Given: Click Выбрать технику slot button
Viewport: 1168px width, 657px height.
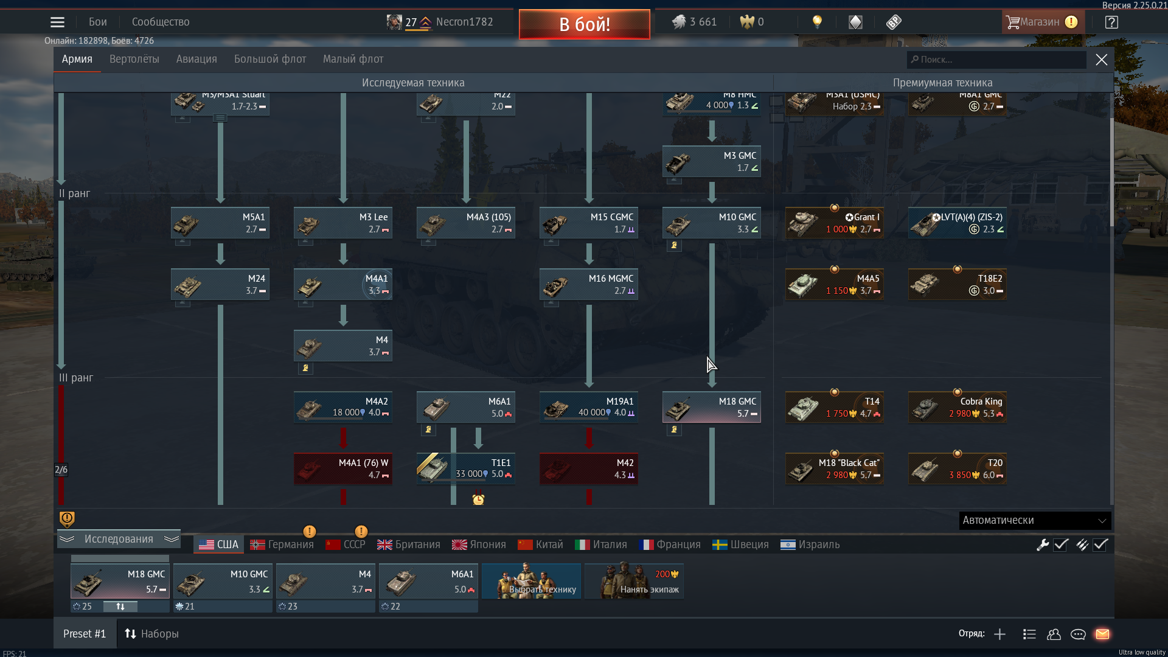Looking at the screenshot, I should click(531, 582).
